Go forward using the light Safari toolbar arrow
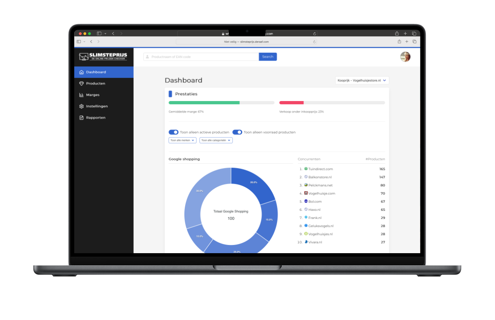This screenshot has width=495, height=320. (98, 42)
